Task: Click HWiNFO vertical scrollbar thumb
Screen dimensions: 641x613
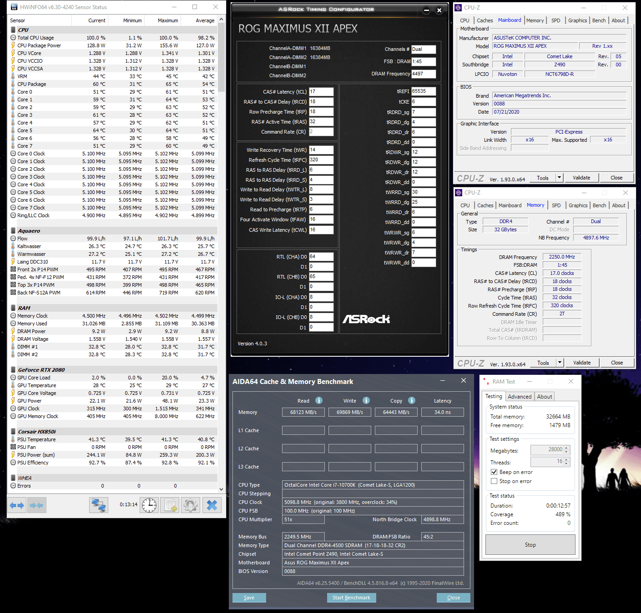Action: [x=221, y=57]
